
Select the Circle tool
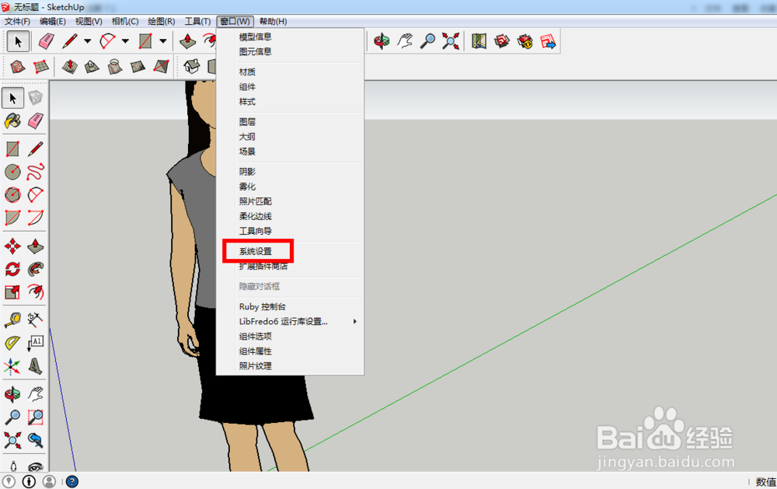(x=12, y=172)
